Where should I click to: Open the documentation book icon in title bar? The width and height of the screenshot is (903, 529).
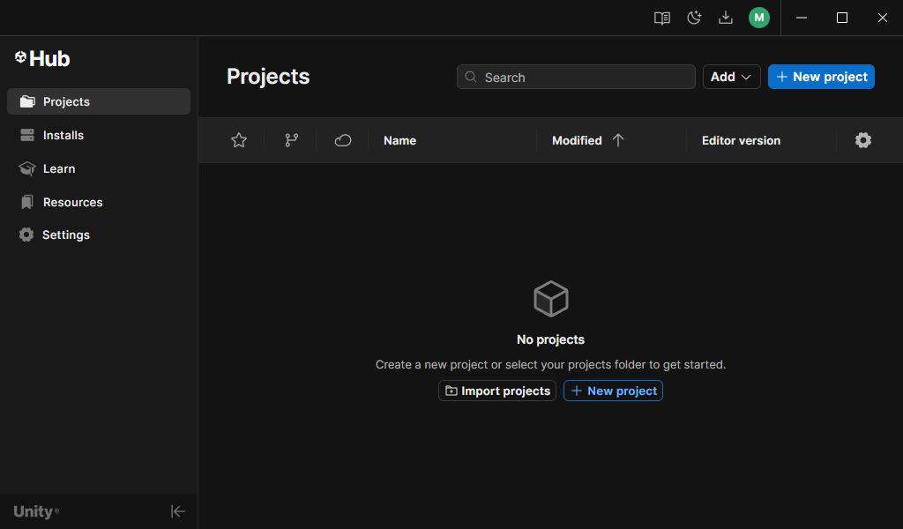661,18
